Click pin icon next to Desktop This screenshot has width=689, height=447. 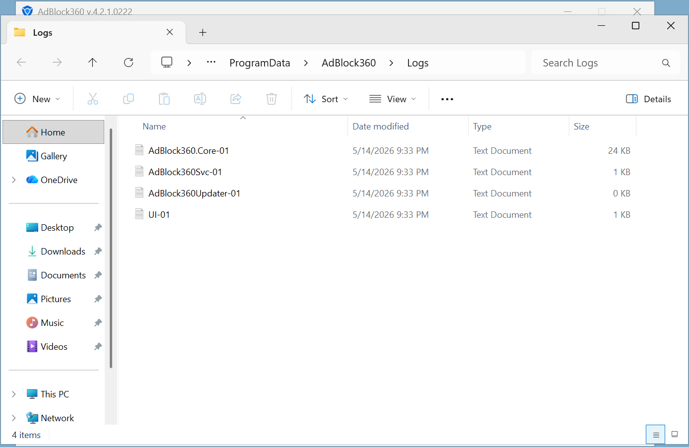click(98, 227)
